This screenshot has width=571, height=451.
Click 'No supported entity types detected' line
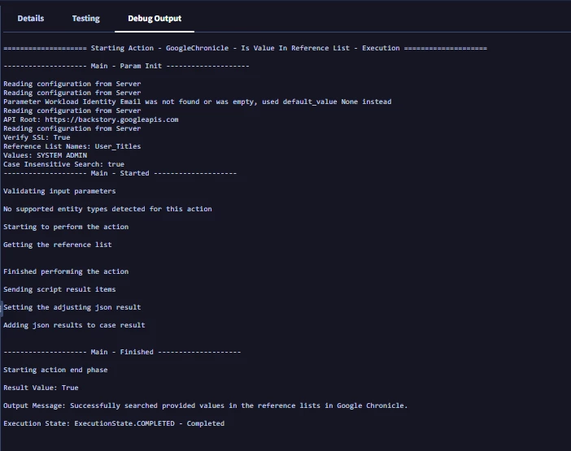click(x=107, y=209)
